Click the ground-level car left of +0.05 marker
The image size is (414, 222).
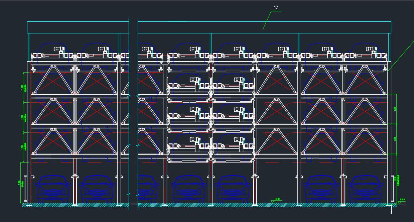click(234, 189)
